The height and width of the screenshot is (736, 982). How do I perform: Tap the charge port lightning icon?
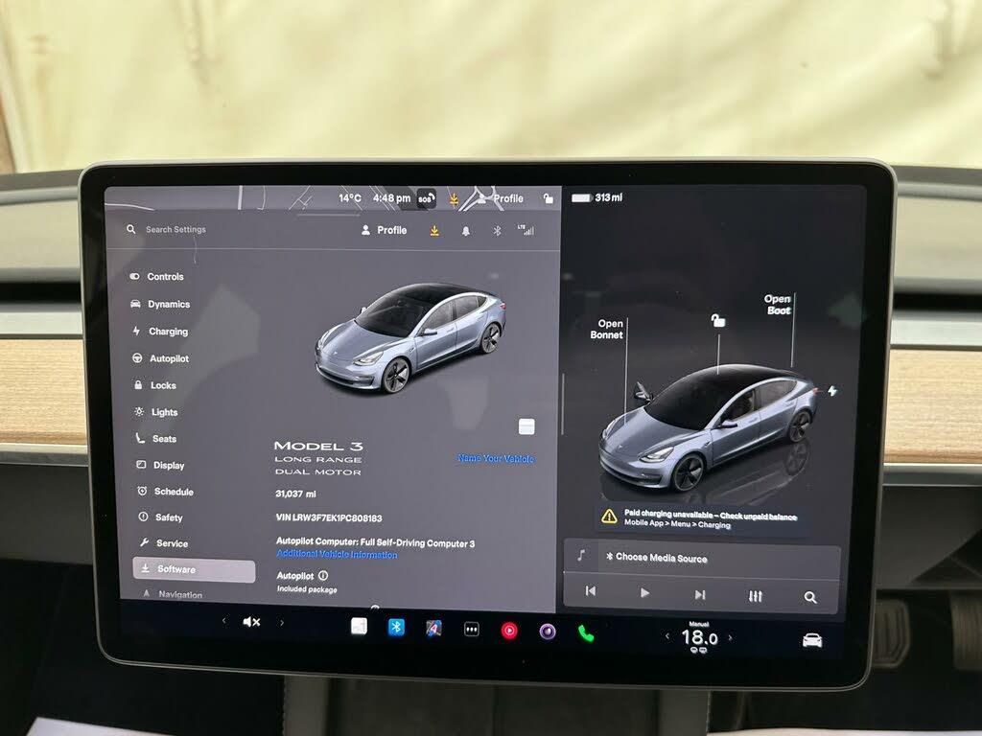pos(832,391)
